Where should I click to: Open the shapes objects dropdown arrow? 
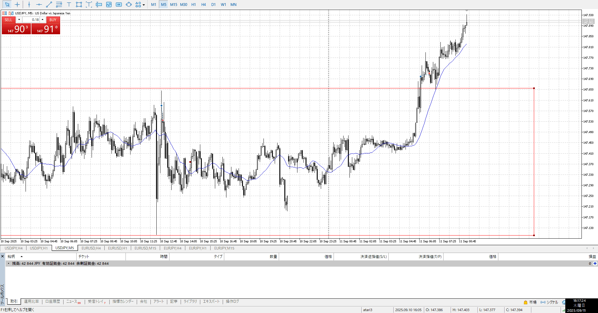[x=144, y=5]
